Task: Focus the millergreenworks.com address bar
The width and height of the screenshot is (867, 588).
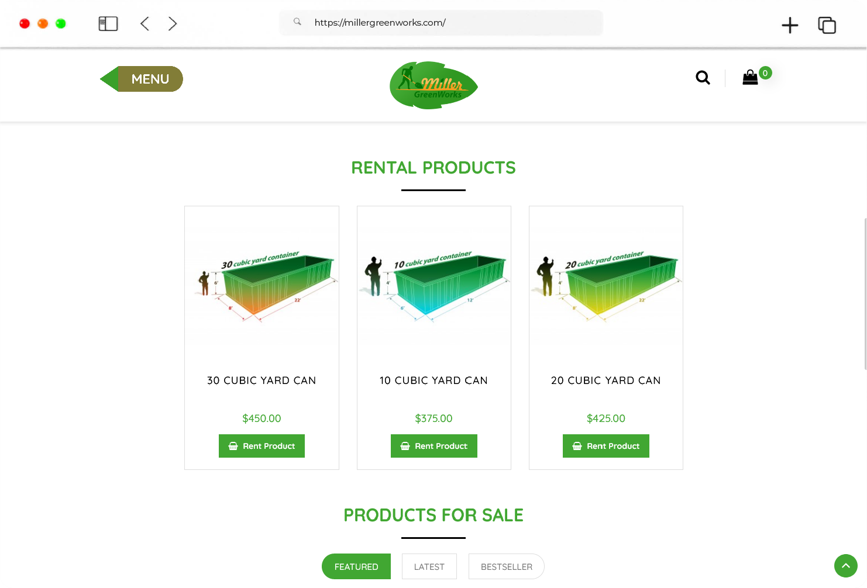Action: (x=441, y=23)
